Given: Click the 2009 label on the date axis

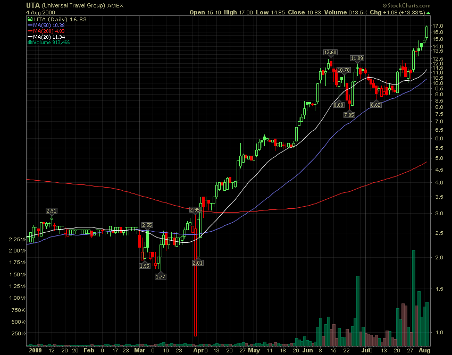Looking at the screenshot, I should click(x=35, y=350).
